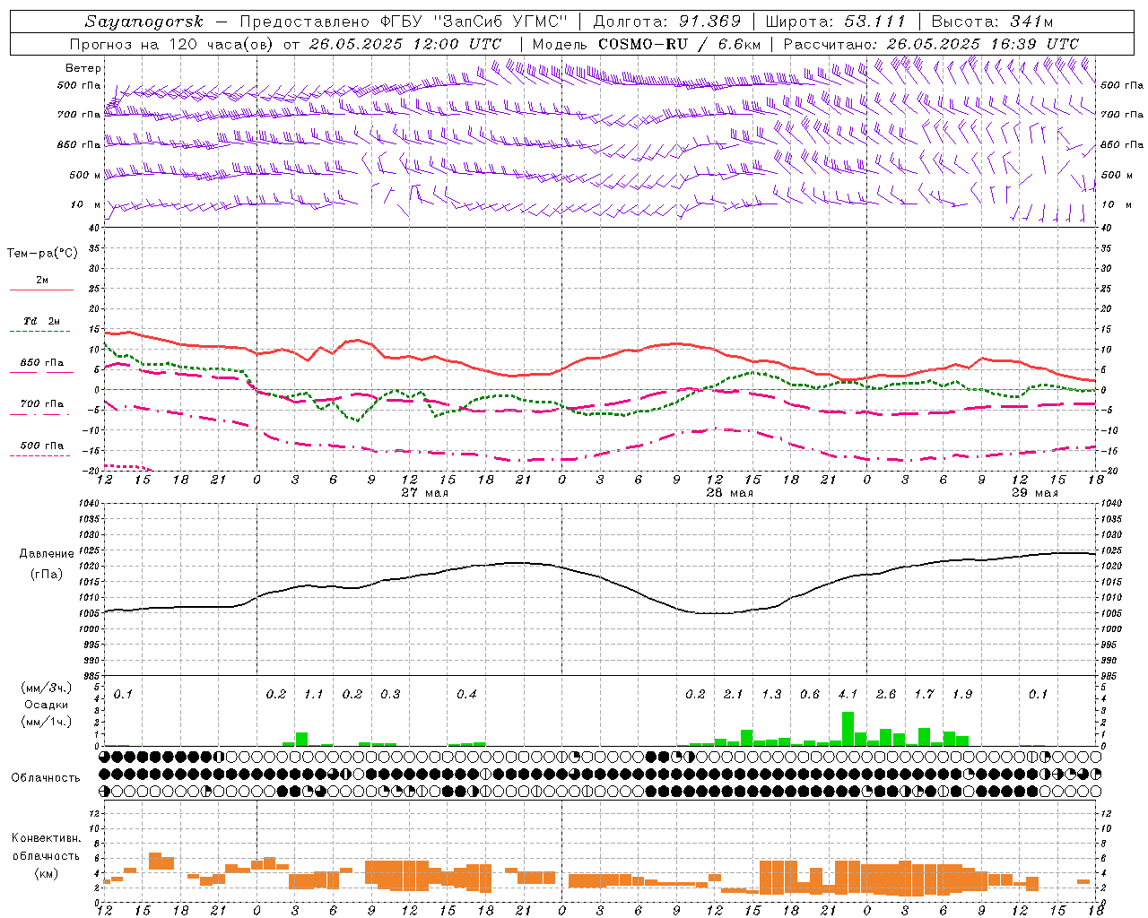Click the '28 мая' date label

point(729,493)
